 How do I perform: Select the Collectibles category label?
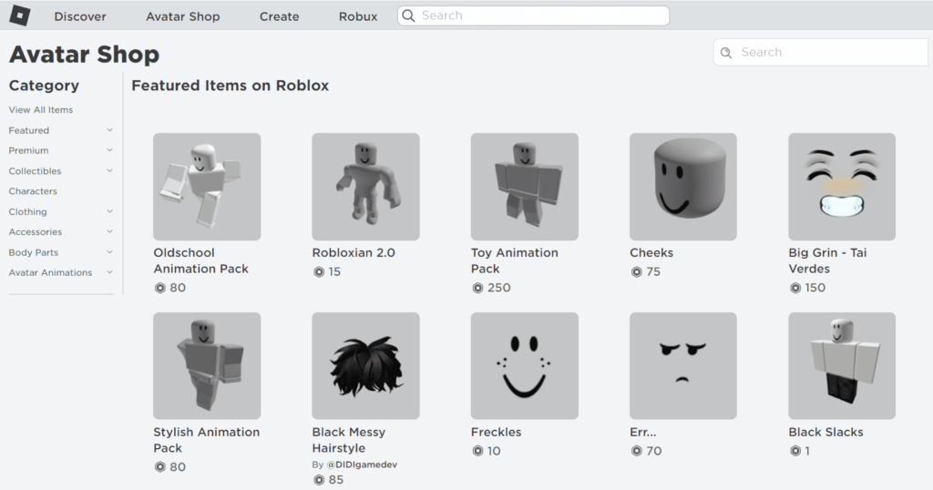click(x=35, y=171)
